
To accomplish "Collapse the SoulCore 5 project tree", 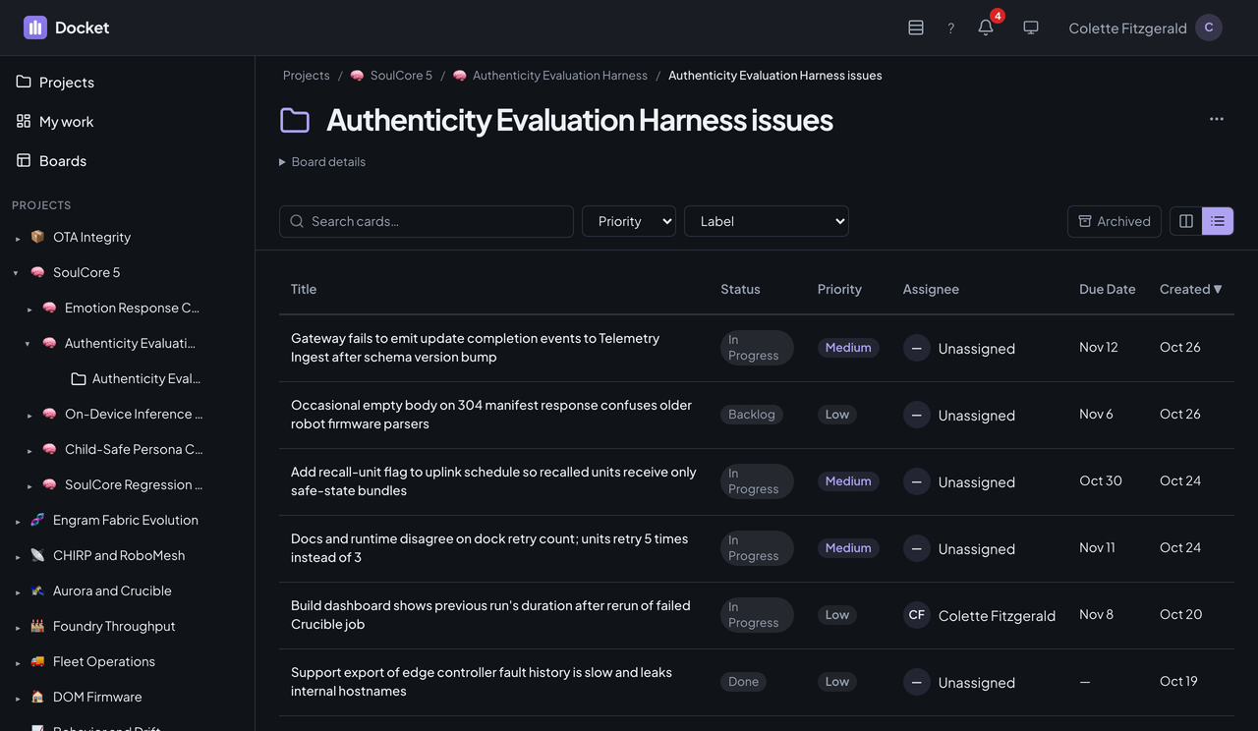I will tap(16, 273).
